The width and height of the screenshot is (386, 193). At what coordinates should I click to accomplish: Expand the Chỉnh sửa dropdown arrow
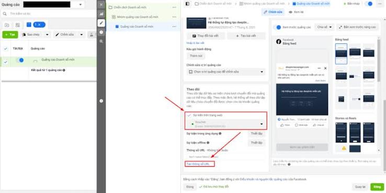[x=82, y=35]
